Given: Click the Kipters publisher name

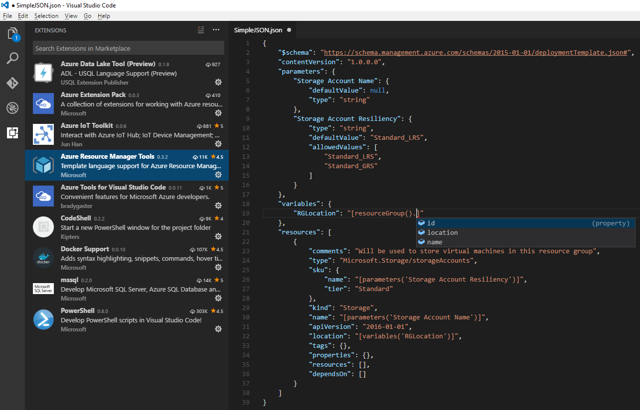Looking at the screenshot, I should pyautogui.click(x=70, y=236).
